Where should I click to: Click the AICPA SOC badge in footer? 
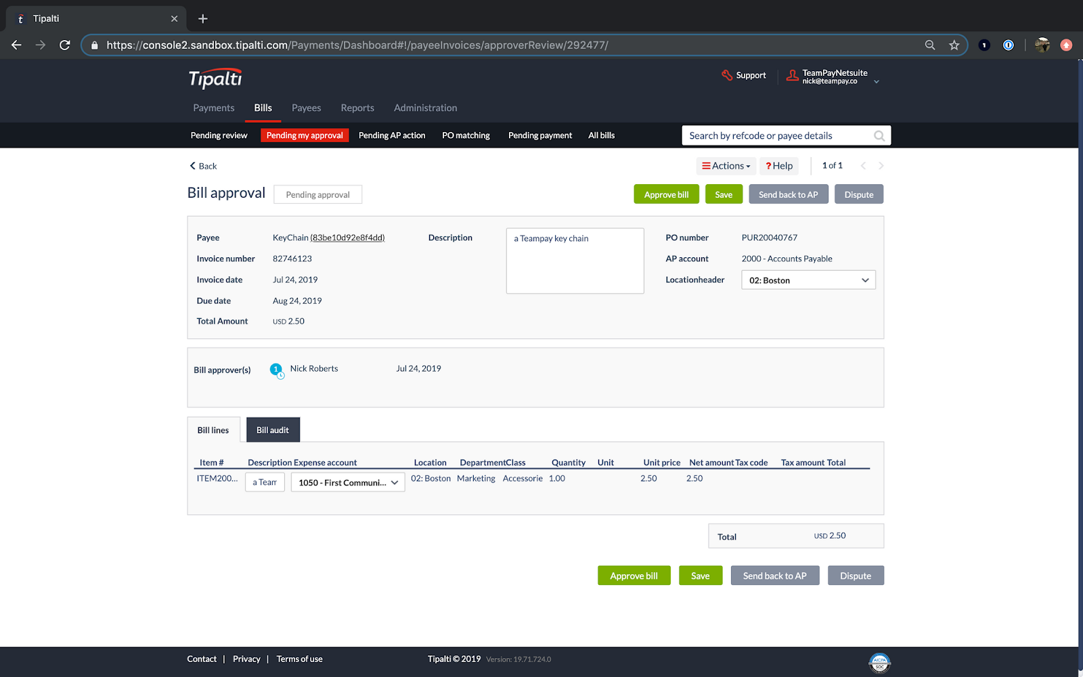[879, 663]
